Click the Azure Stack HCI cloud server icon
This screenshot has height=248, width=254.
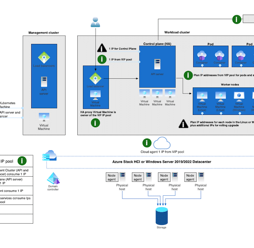[49, 155]
